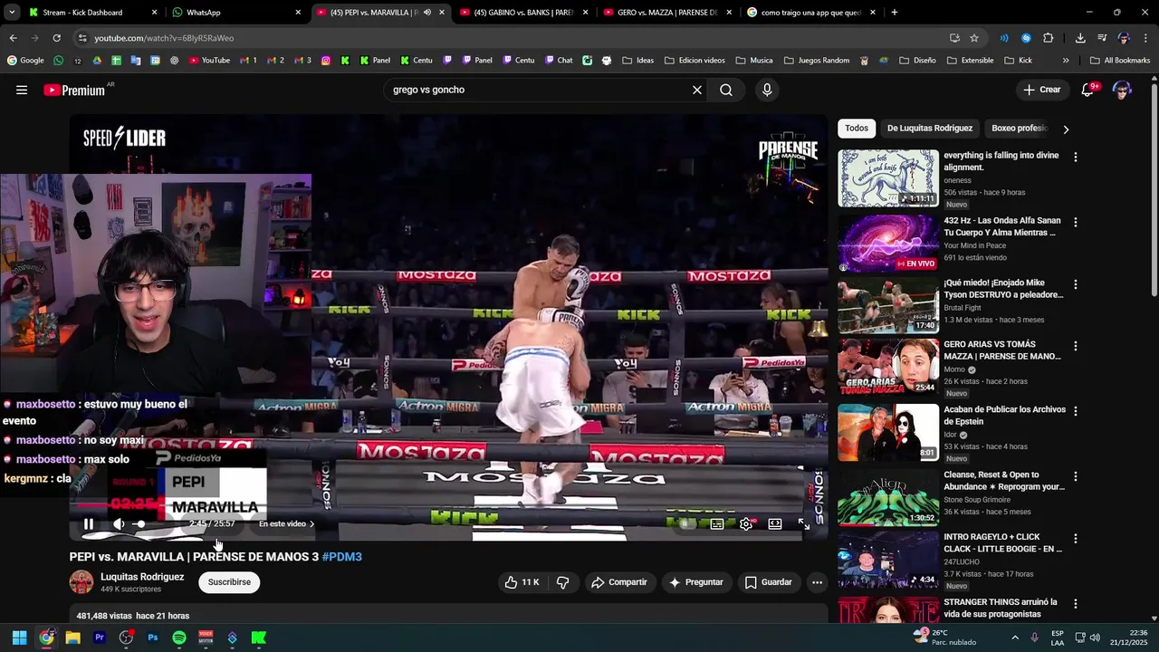The image size is (1159, 652).
Task: Bookmark this page with the star icon
Action: (x=974, y=38)
